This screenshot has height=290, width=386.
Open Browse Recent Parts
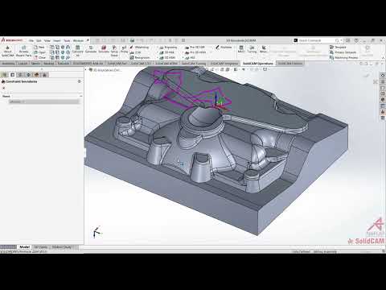click(23, 52)
